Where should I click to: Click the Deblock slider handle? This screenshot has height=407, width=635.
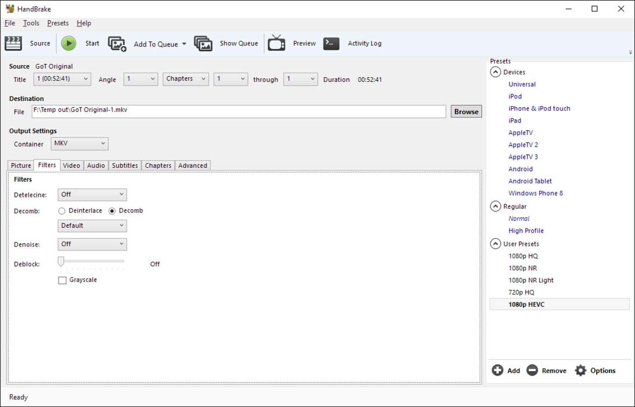pyautogui.click(x=61, y=261)
